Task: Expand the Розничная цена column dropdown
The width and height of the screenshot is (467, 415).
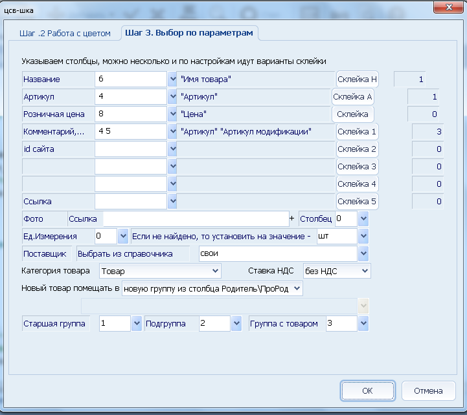Action: 172,114
